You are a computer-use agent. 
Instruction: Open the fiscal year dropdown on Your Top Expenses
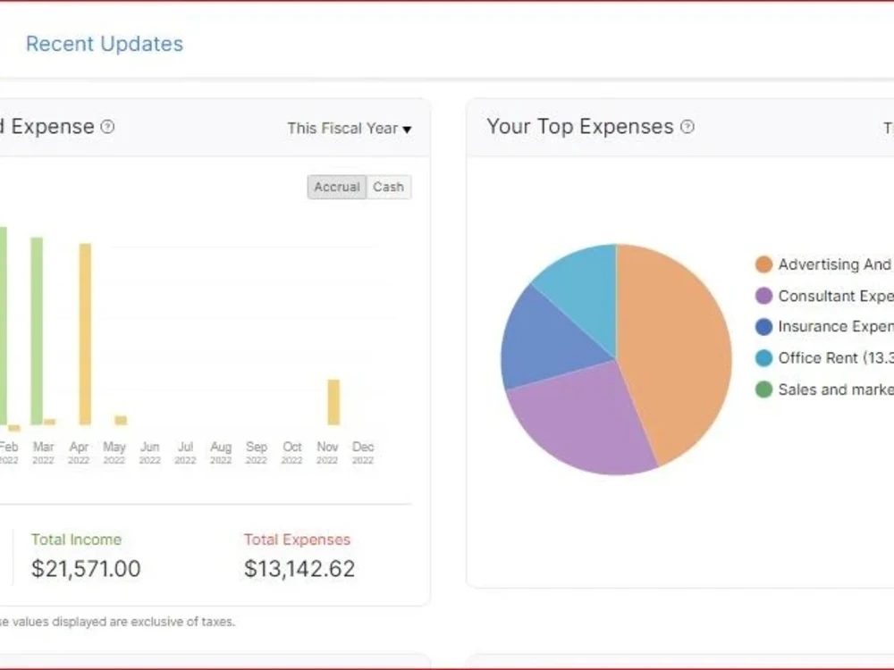(890, 128)
